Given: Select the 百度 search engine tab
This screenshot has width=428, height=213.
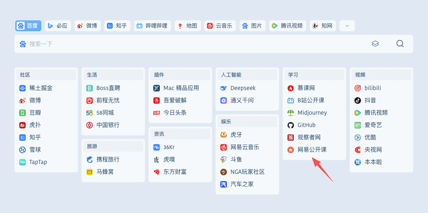Looking at the screenshot, I should pos(28,26).
